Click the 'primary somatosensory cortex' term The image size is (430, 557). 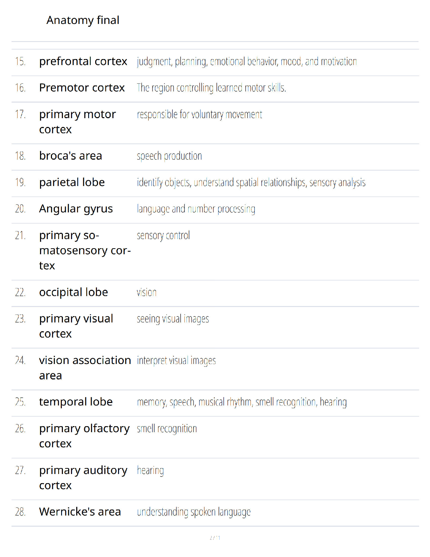[85, 250]
